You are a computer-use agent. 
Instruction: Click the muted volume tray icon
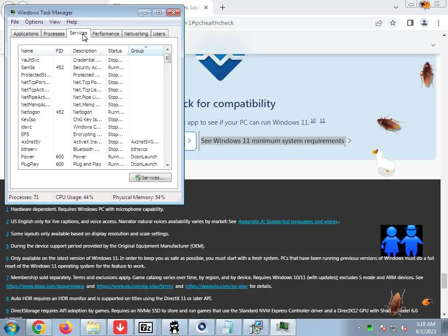point(404,328)
